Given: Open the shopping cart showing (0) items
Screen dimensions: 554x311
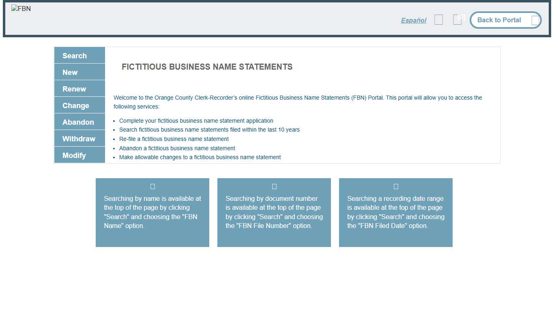Looking at the screenshot, I should click(457, 19).
